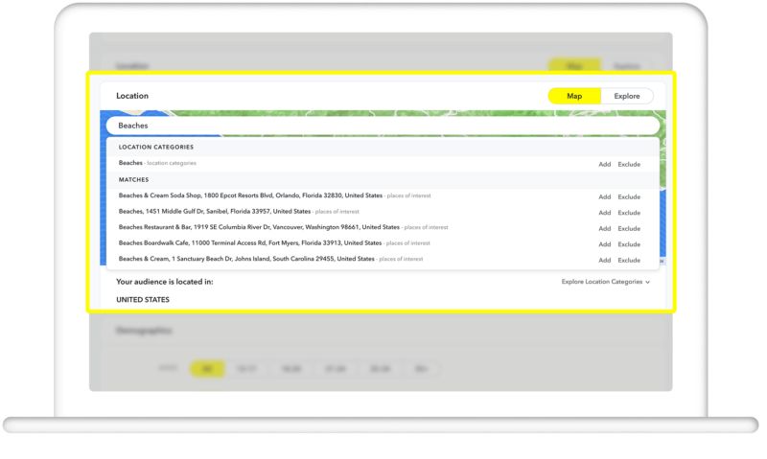Add Beaches, 1451 Middle Gulf Dr Sanibel
Viewport: 767px width, 459px height.
pos(604,212)
